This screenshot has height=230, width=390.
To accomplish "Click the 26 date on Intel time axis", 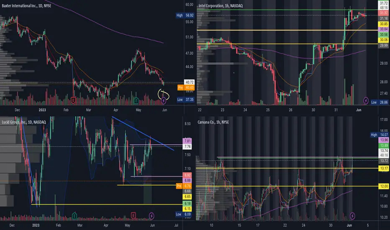I will point(290,110).
